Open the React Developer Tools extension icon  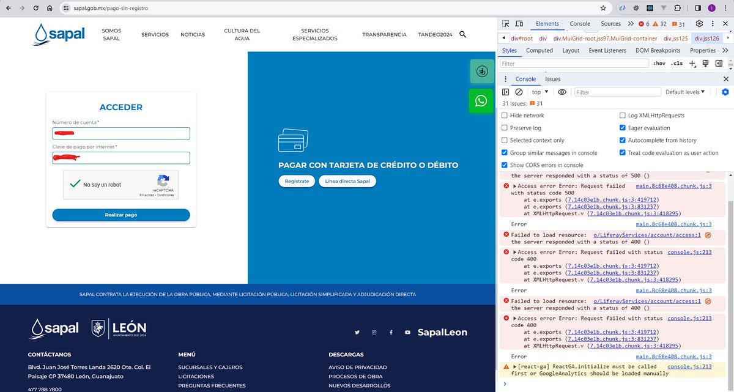[x=650, y=9]
